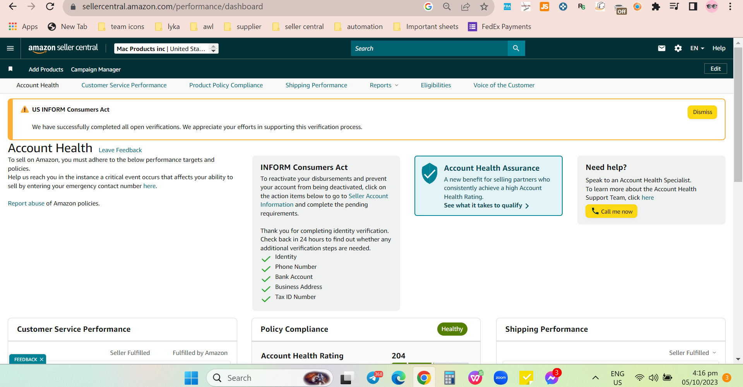This screenshot has height=387, width=743.
Task: Click the Windows taskbar Search box
Action: 270,378
